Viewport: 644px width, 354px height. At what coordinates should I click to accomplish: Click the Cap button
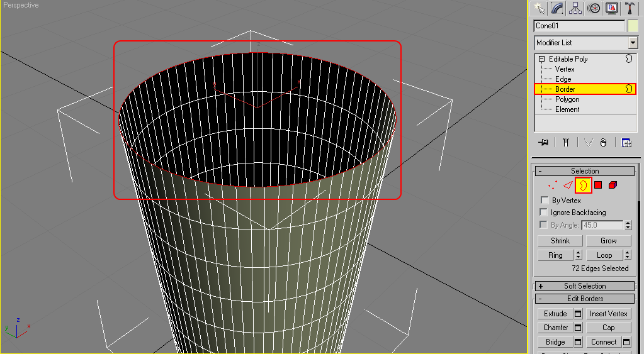(x=608, y=328)
